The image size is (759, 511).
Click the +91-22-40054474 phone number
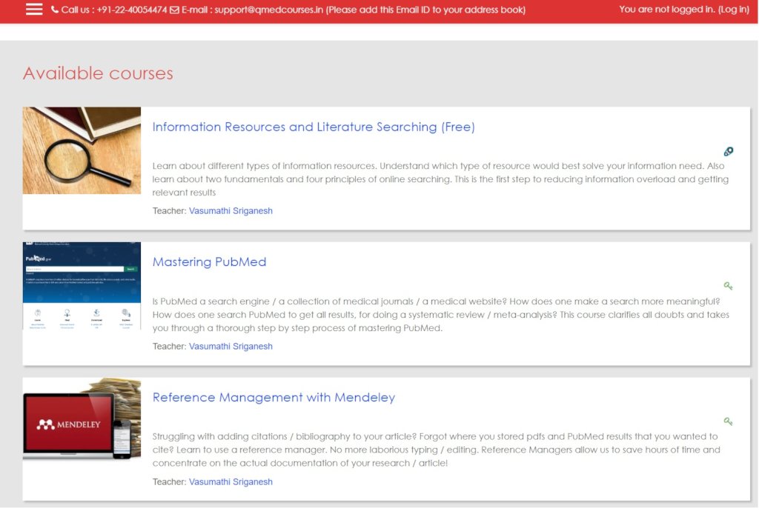(132, 10)
